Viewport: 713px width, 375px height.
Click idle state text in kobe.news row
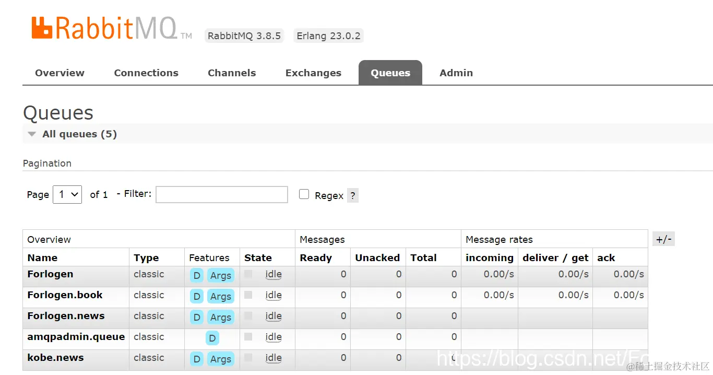[x=274, y=358]
